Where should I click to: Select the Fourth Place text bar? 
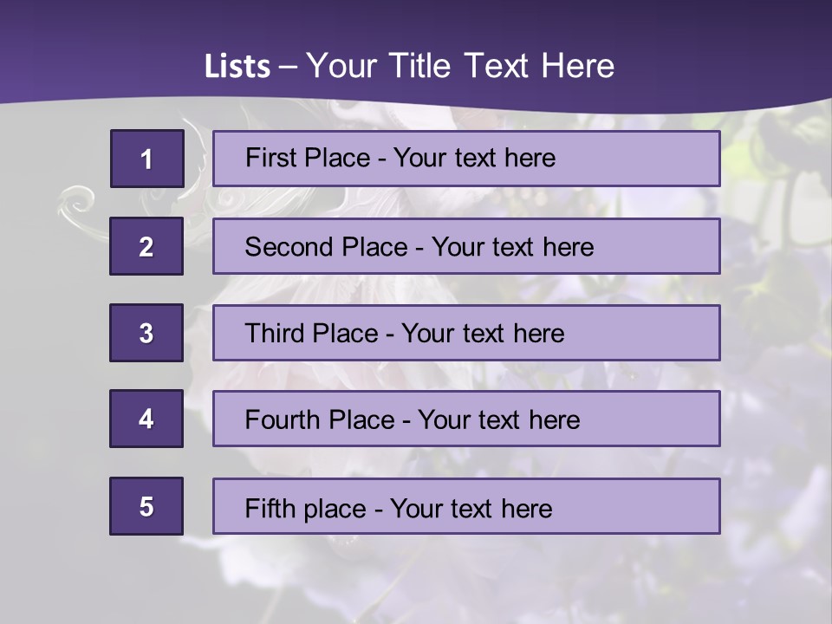coord(466,419)
